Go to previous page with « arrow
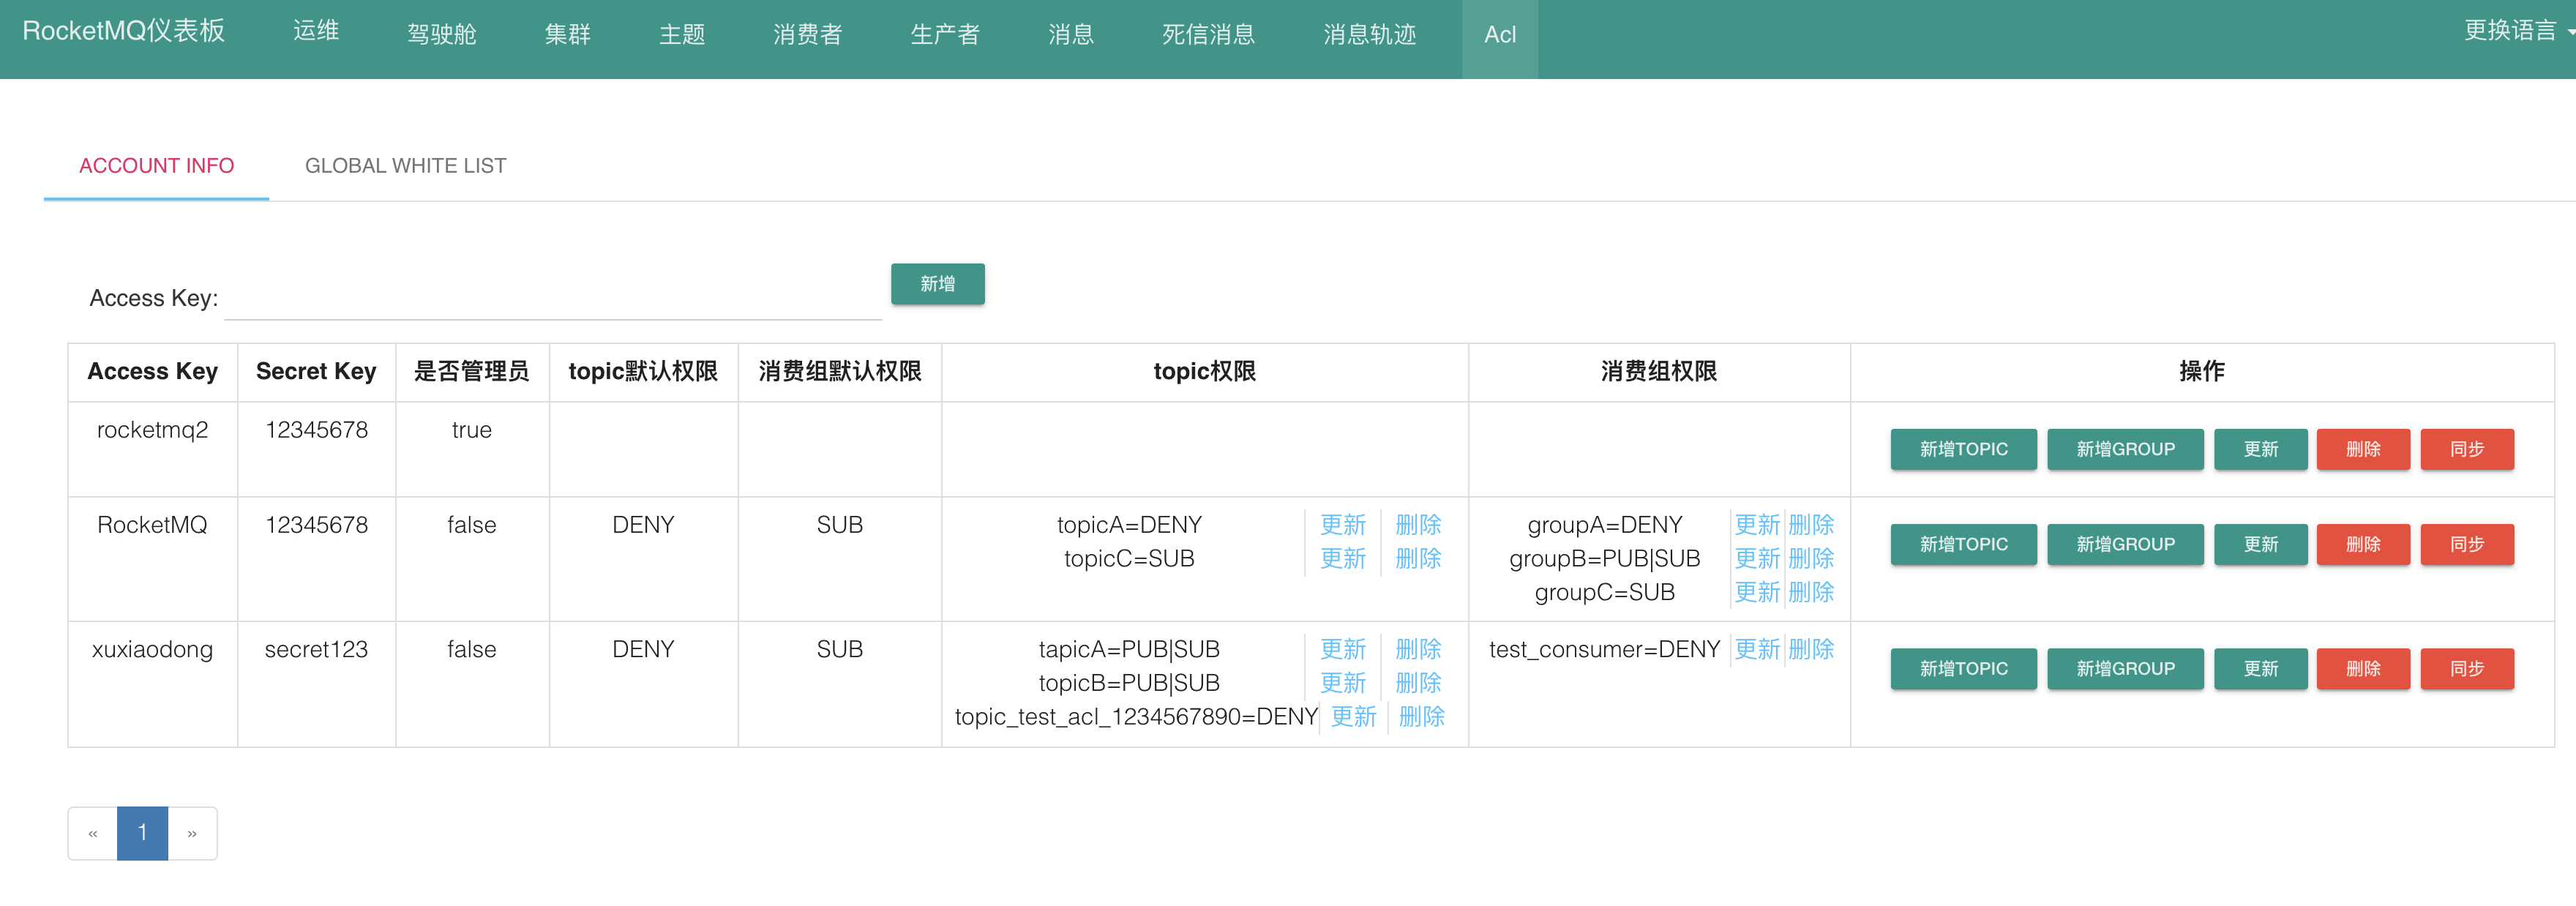Screen dimensions: 2576x906 tap(93, 833)
